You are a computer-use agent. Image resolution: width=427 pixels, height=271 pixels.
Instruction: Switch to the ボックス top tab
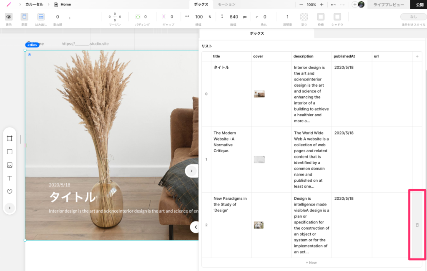(x=201, y=4)
